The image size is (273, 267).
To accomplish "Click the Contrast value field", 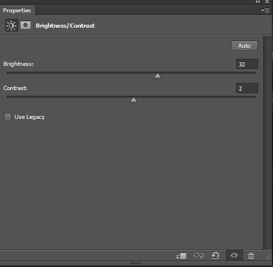I will point(247,88).
